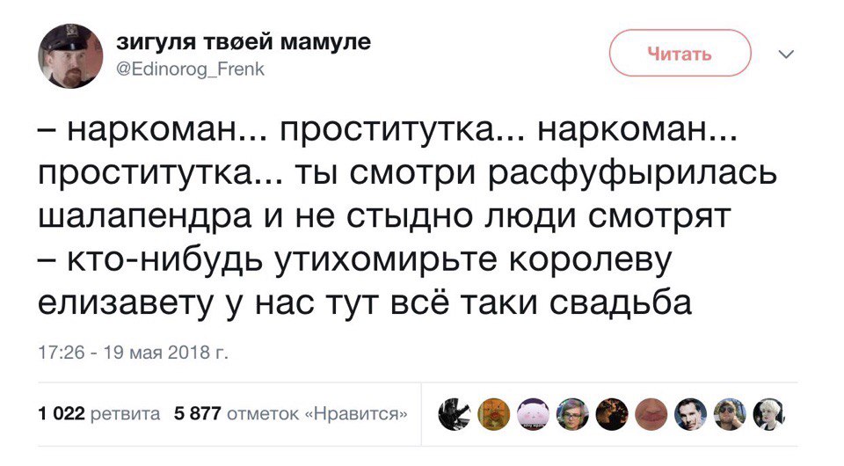Click the Читать follow button
Viewport: 844px width, 466px height.
point(680,53)
